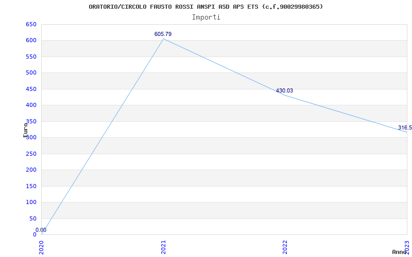412x257 pixels.
Task: Click the 500 y-axis tick label
Action: [x=31, y=72]
